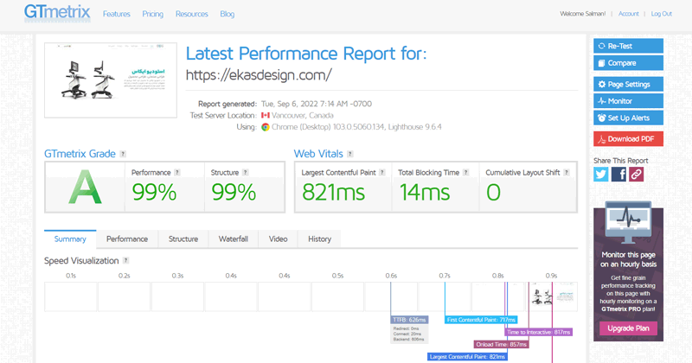Click the Upgrade Plan button
This screenshot has height=363, width=692.
click(628, 328)
